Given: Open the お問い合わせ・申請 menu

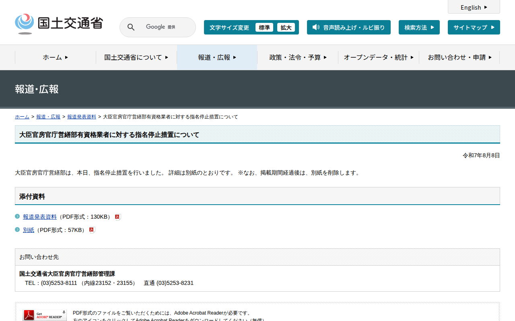Looking at the screenshot, I should coord(459,57).
